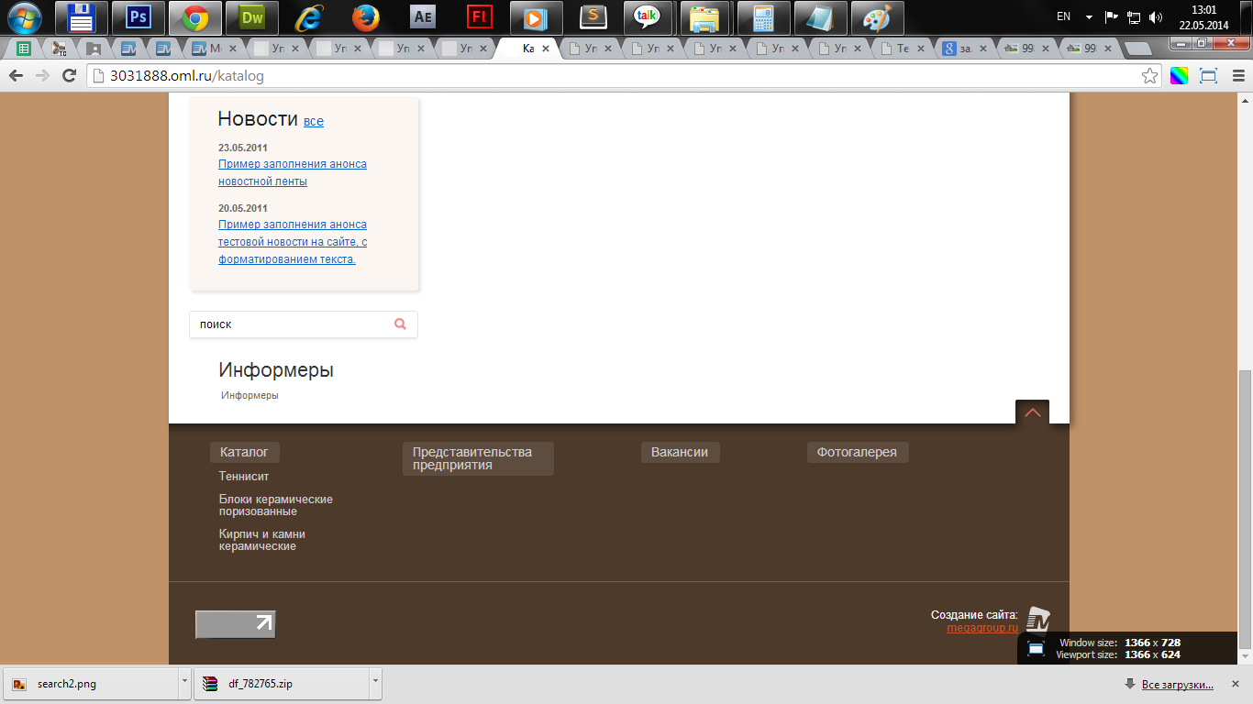Click the taskbar clock showing 13:01
Viewport: 1253px width, 704px height.
tap(1203, 17)
